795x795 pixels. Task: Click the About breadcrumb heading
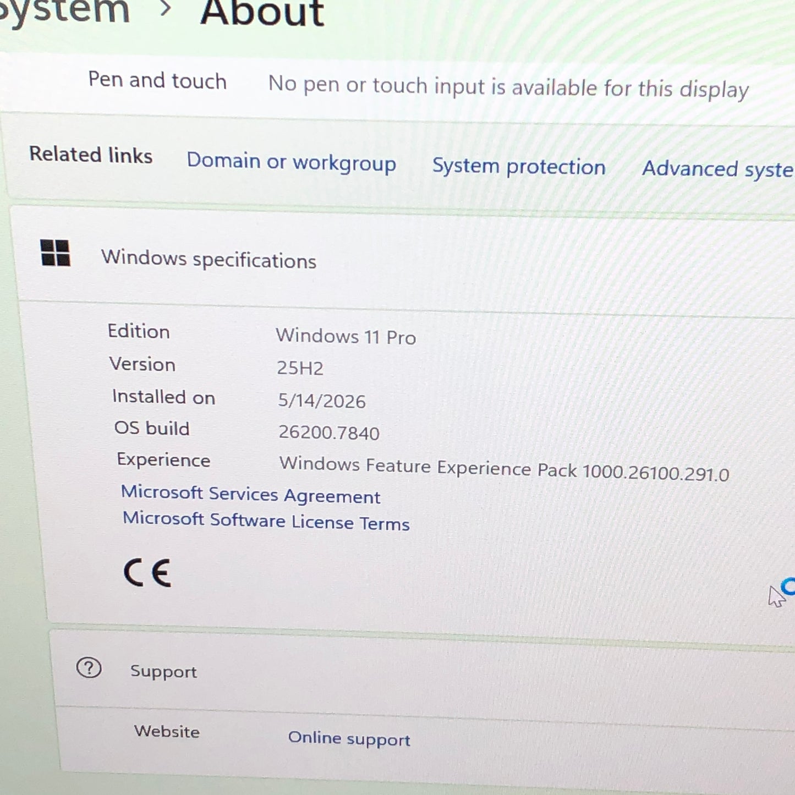click(x=262, y=12)
